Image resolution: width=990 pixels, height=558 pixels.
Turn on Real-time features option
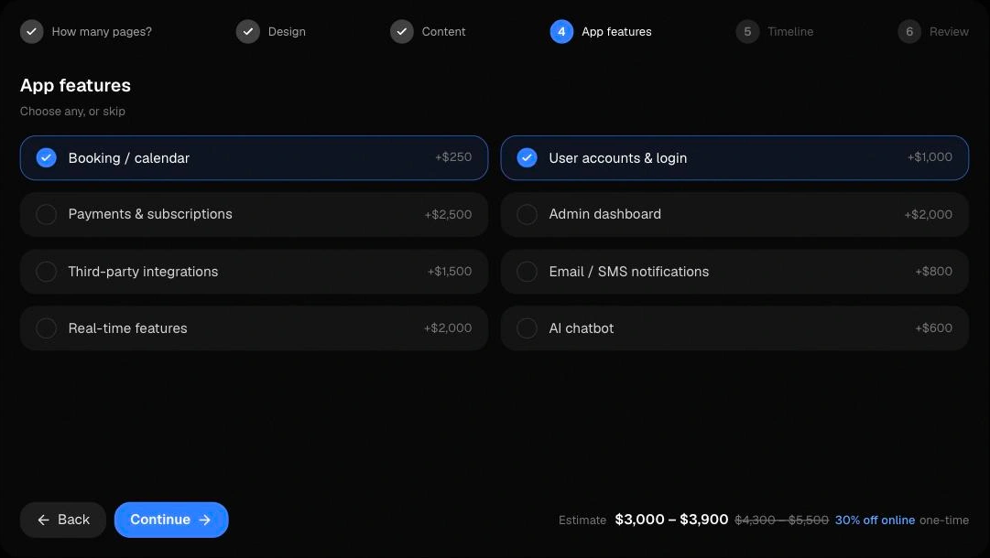pos(46,328)
